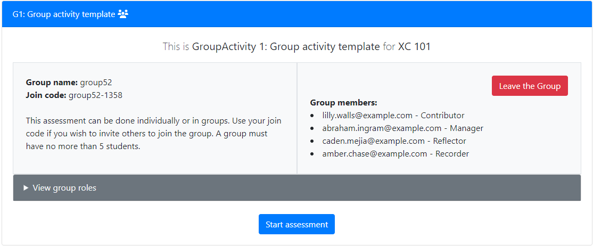Click the XC 101 course label

[414, 47]
